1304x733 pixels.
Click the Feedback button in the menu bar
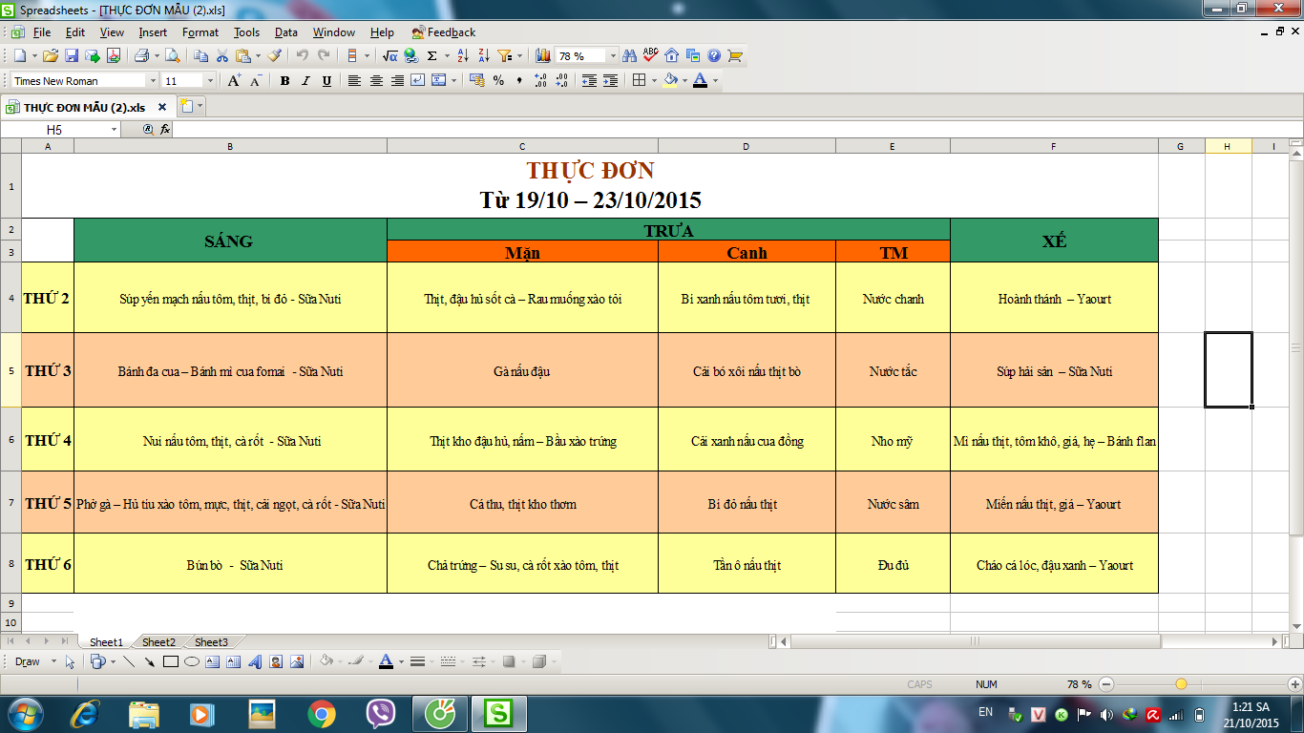pyautogui.click(x=444, y=32)
